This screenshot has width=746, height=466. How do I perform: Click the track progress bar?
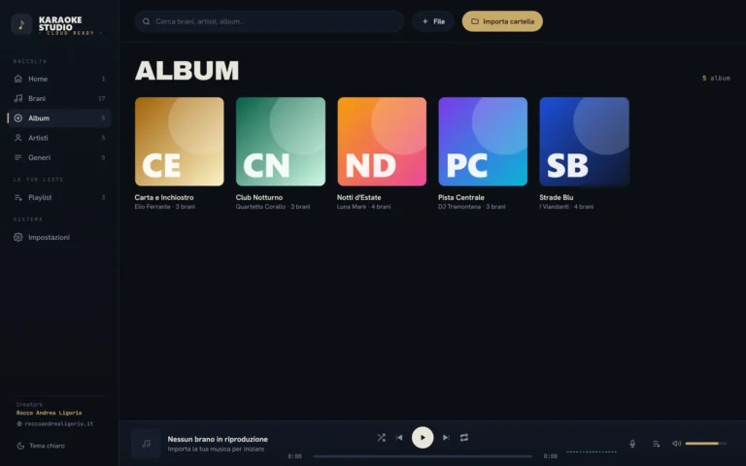tap(423, 456)
